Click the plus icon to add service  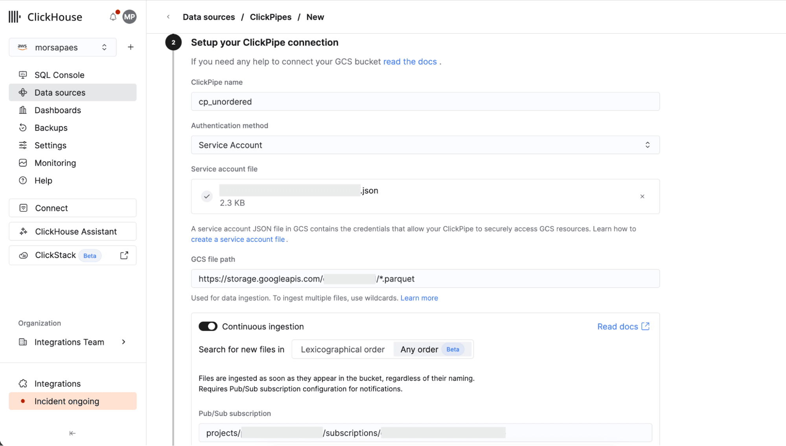point(131,47)
